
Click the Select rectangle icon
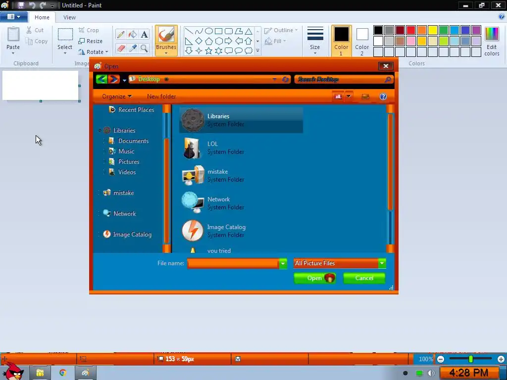65,35
